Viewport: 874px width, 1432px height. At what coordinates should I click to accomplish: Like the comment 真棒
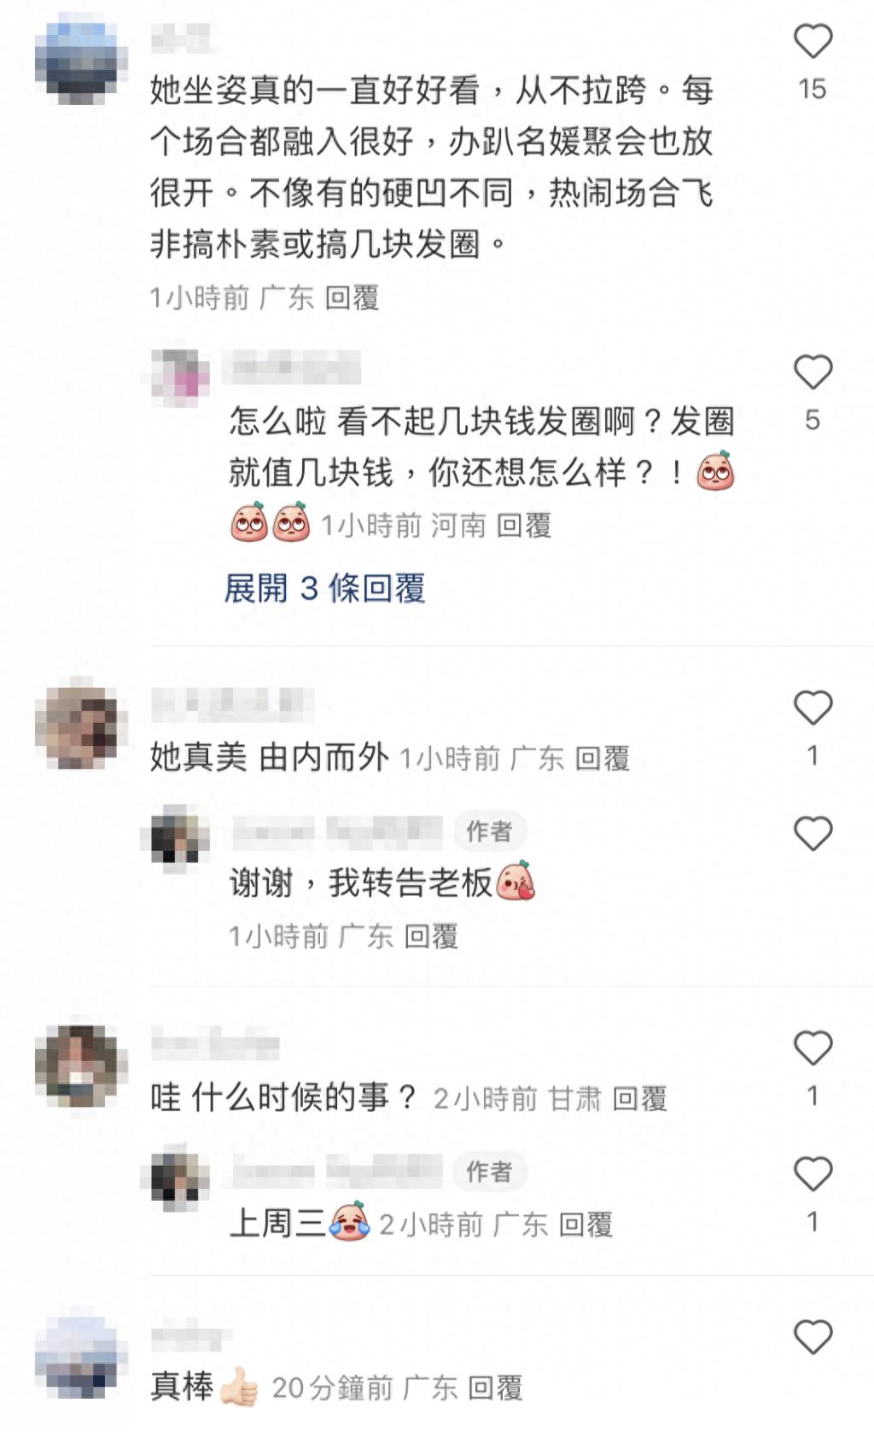tap(813, 1337)
